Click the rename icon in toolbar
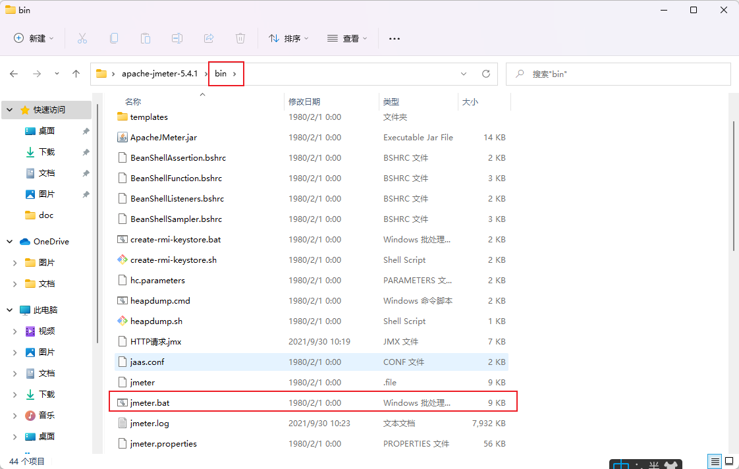 pos(177,38)
